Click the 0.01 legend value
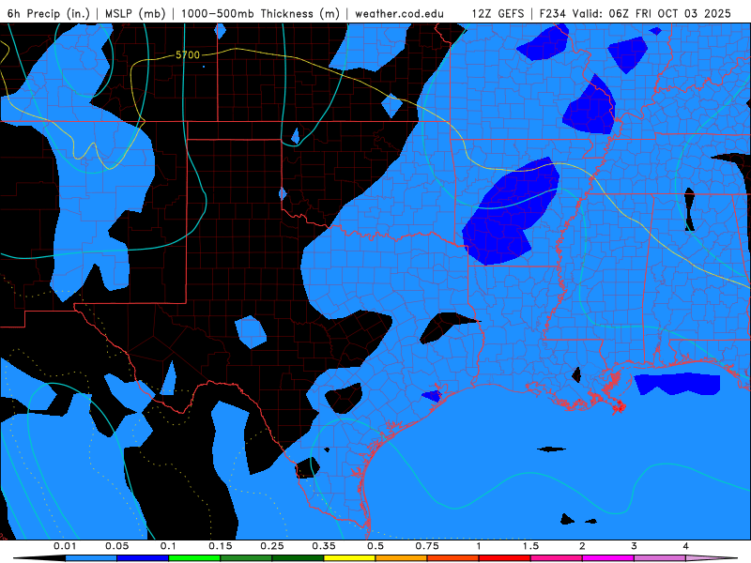Viewport: 751px width, 563px height. pyautogui.click(x=65, y=546)
